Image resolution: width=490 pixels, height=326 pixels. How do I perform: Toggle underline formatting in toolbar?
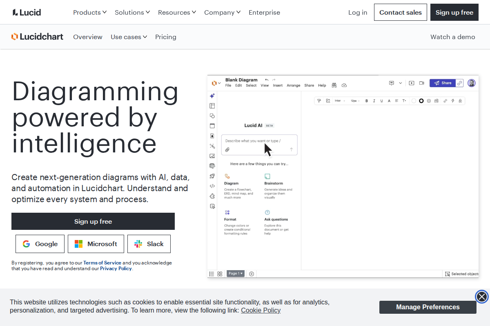[381, 101]
